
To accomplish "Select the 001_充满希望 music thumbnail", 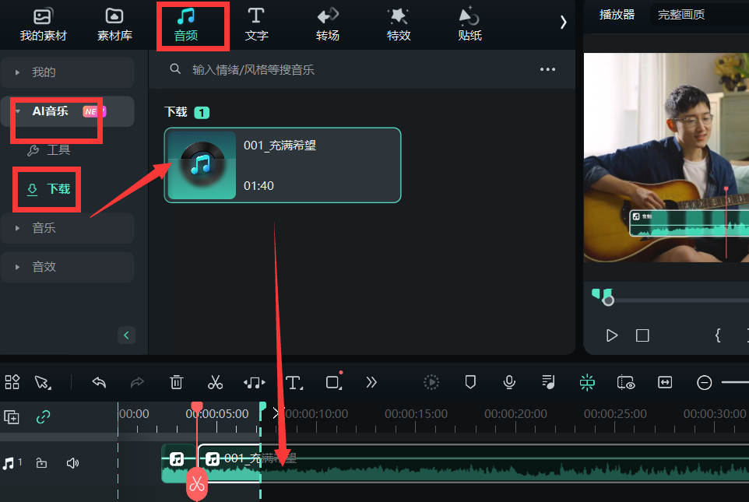I will pyautogui.click(x=202, y=165).
